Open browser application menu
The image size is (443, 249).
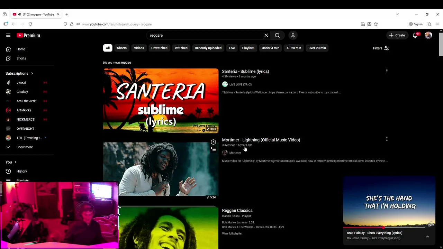click(437, 24)
